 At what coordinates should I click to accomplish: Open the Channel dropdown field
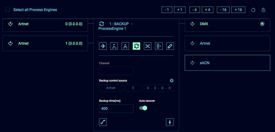click(116, 71)
